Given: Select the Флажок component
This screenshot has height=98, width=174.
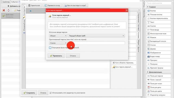Looking at the screenshot, I should coord(159,37).
